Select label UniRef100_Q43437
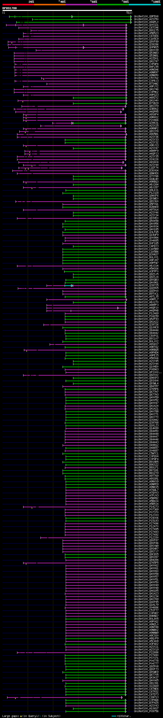 pos(146,678)
